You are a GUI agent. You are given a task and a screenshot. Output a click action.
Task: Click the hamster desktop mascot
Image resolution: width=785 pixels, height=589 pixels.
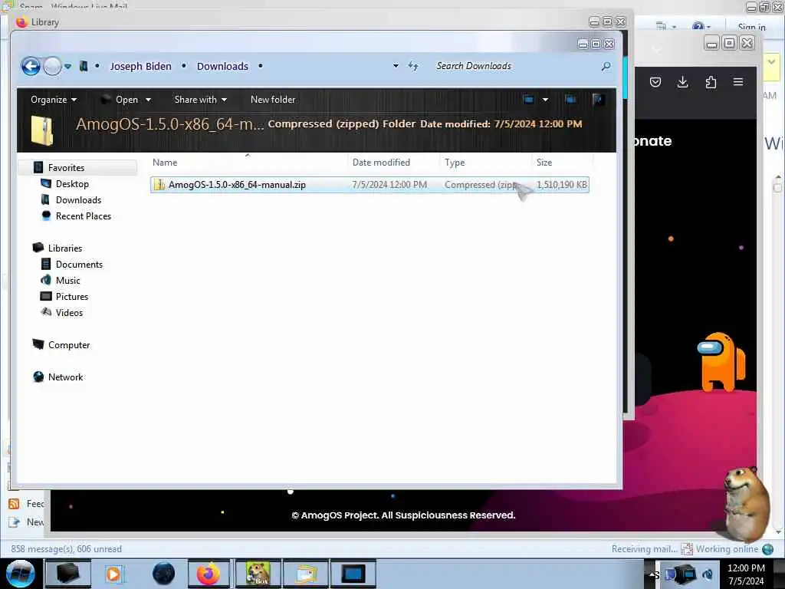(745, 503)
